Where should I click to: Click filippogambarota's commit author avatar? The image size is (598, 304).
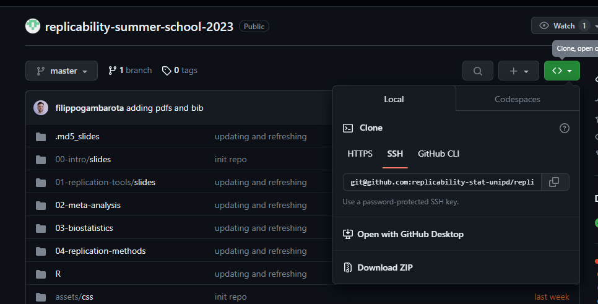41,108
